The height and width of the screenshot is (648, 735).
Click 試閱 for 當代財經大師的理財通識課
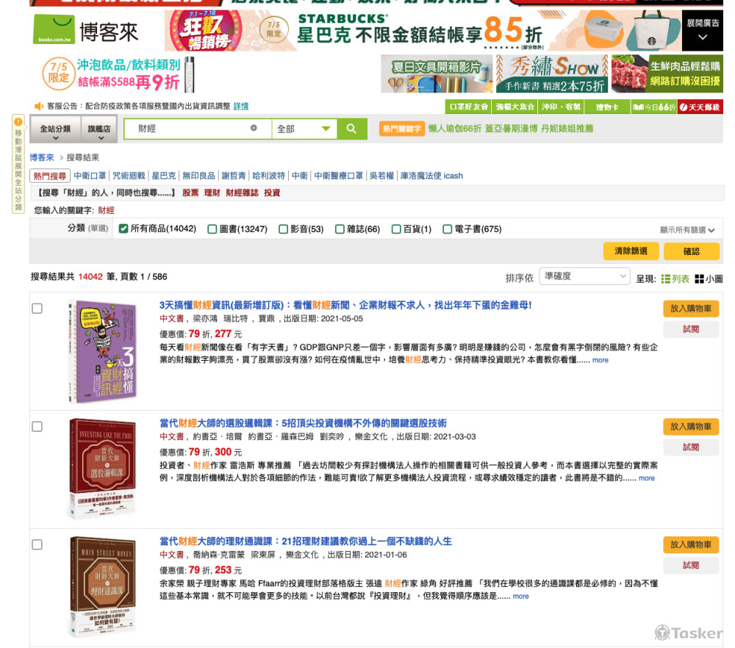tap(691, 566)
